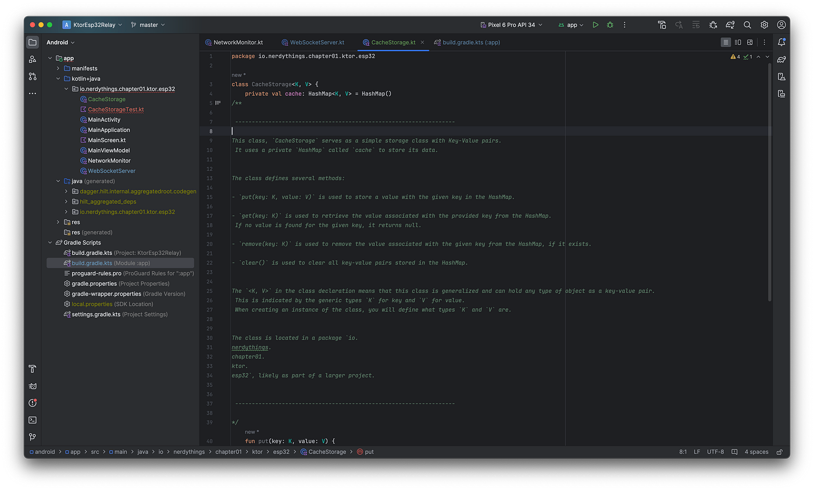Launch the Profiler tool window
Viewport: 814px width, 490px height.
tap(32, 402)
